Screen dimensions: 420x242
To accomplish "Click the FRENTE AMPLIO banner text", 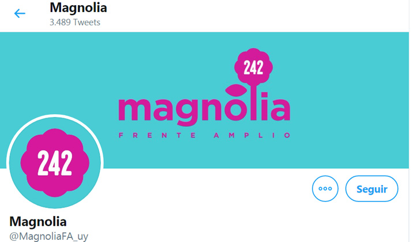I will click(204, 135).
